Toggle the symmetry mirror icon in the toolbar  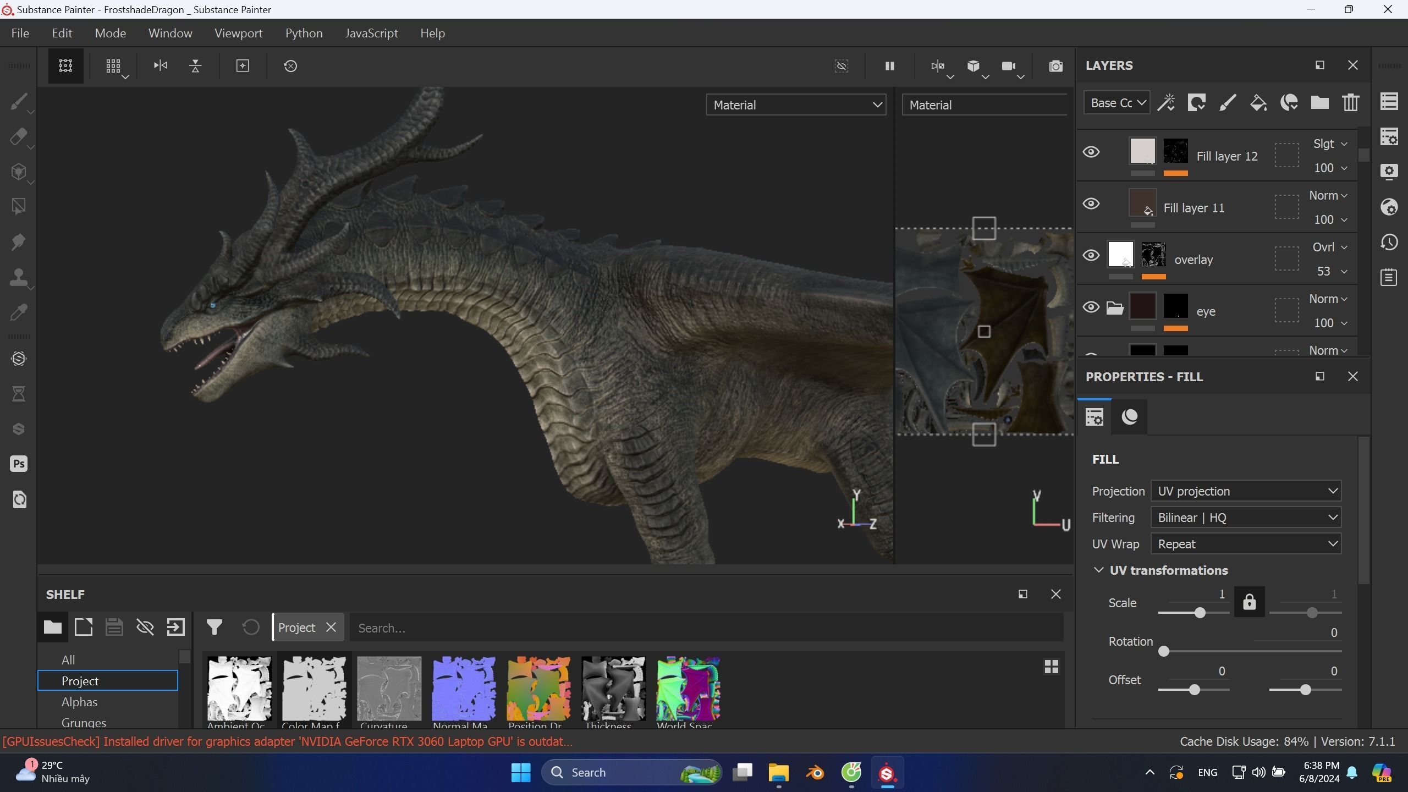[x=938, y=66]
